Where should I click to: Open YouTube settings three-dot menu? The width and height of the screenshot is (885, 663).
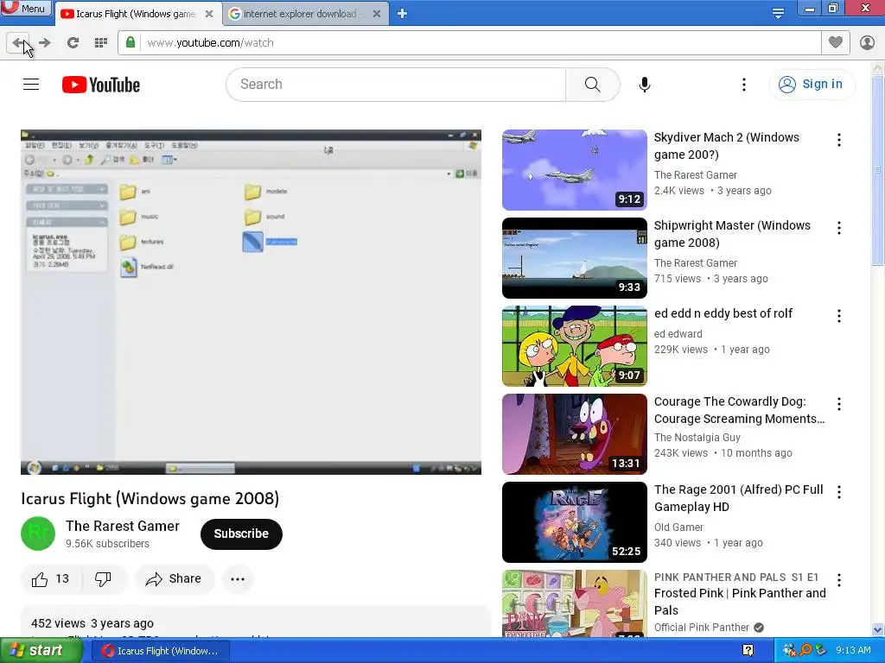point(744,85)
